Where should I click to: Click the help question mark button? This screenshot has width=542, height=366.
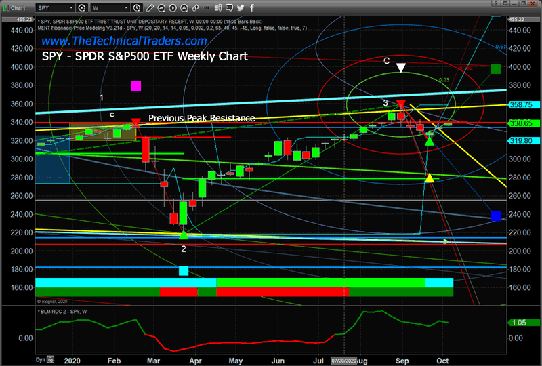click(496, 3)
